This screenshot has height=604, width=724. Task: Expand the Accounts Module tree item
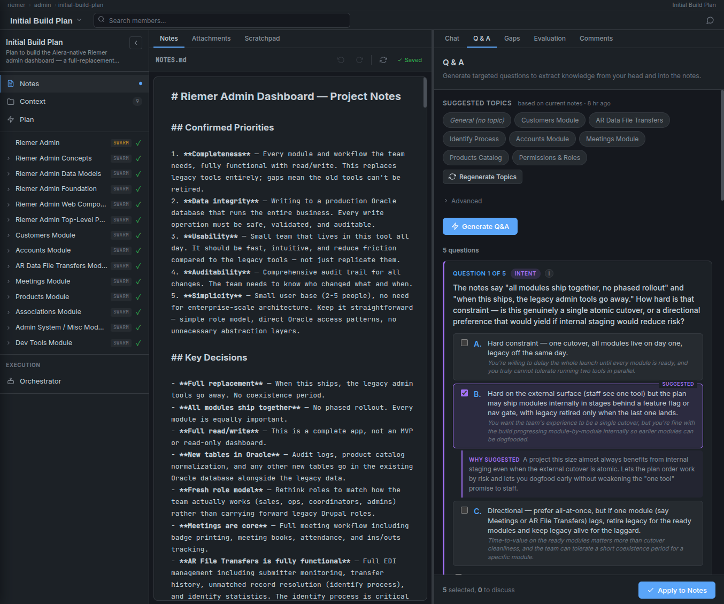[x=9, y=250]
